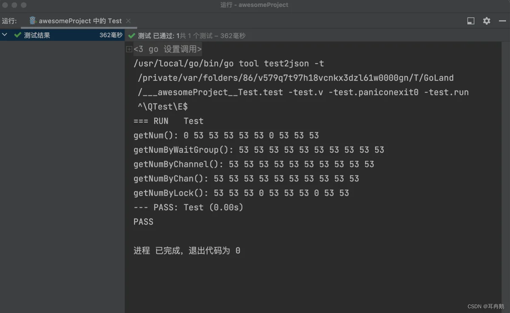Image resolution: width=510 pixels, height=313 pixels.
Task: Click the <3 go 设置调用> folded text
Action: (168, 49)
